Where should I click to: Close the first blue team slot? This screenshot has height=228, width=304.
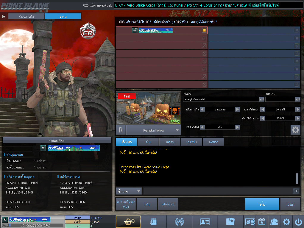297,30
